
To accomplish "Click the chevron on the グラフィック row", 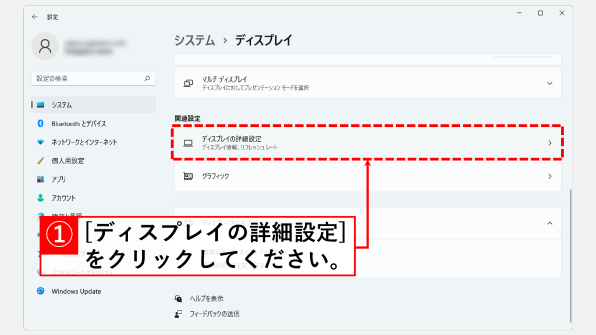I will (x=549, y=176).
